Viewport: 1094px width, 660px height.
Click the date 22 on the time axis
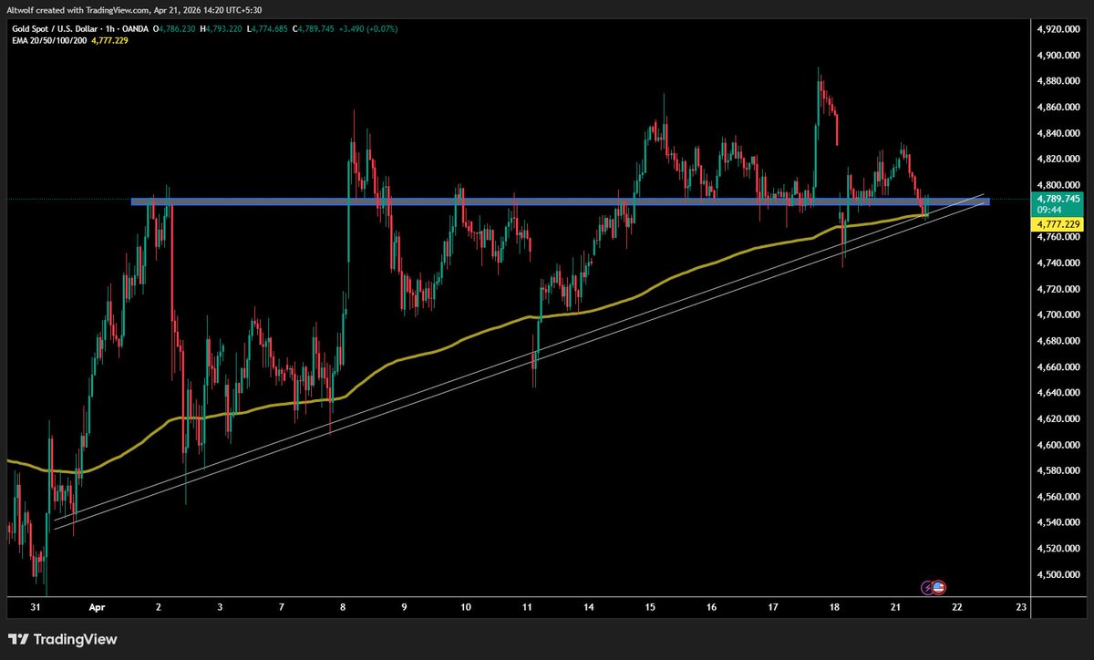(x=959, y=607)
